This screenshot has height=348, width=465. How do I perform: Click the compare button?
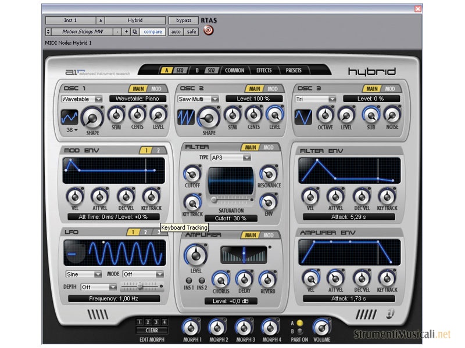click(152, 31)
